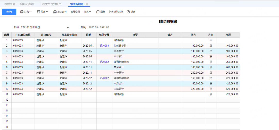Click the 发送邮件 envelope icon
This screenshot has height=130, width=279.
55,12
